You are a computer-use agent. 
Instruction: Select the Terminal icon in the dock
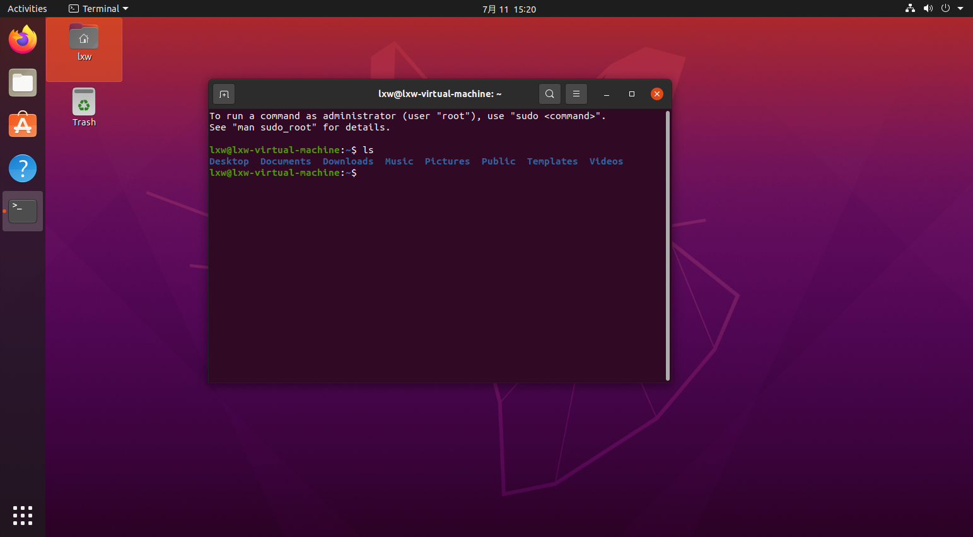point(23,211)
